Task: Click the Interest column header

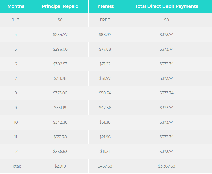Action: click(105, 6)
